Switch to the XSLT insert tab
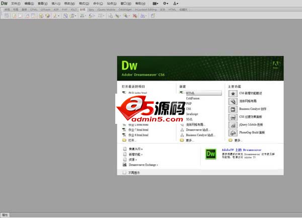Image resolution: width=302 pixels, height=218 pixels. click(x=73, y=10)
